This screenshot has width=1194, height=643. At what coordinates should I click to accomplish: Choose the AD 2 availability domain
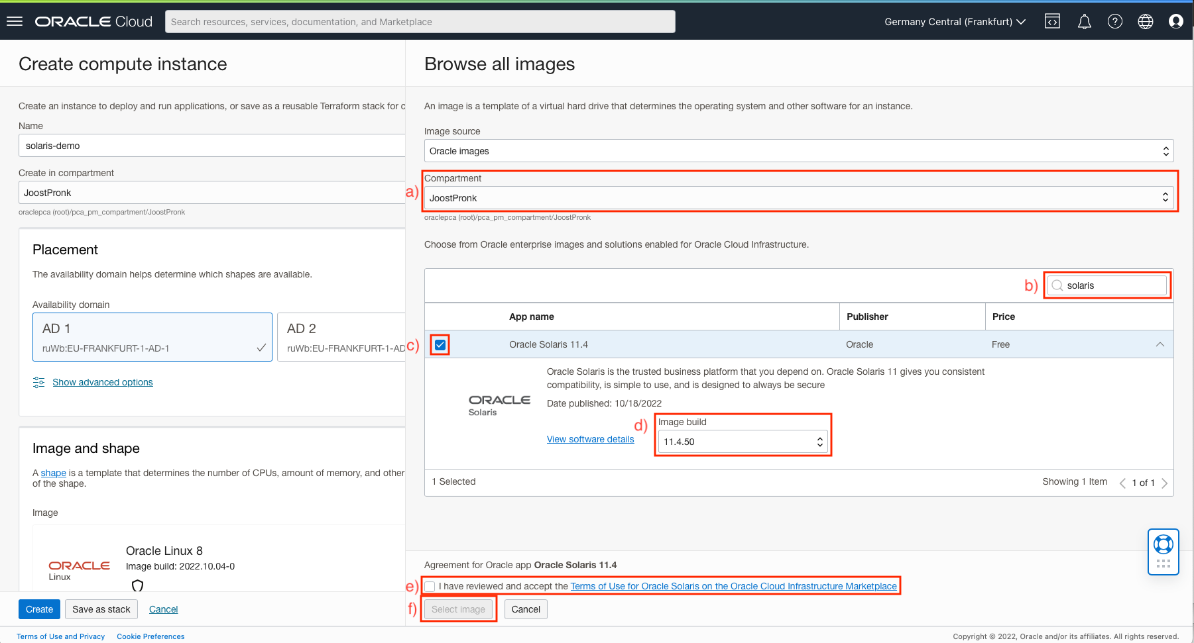341,337
